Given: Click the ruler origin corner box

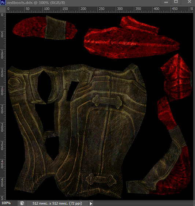Looking at the screenshot, I should pyautogui.click(x=3, y=10).
